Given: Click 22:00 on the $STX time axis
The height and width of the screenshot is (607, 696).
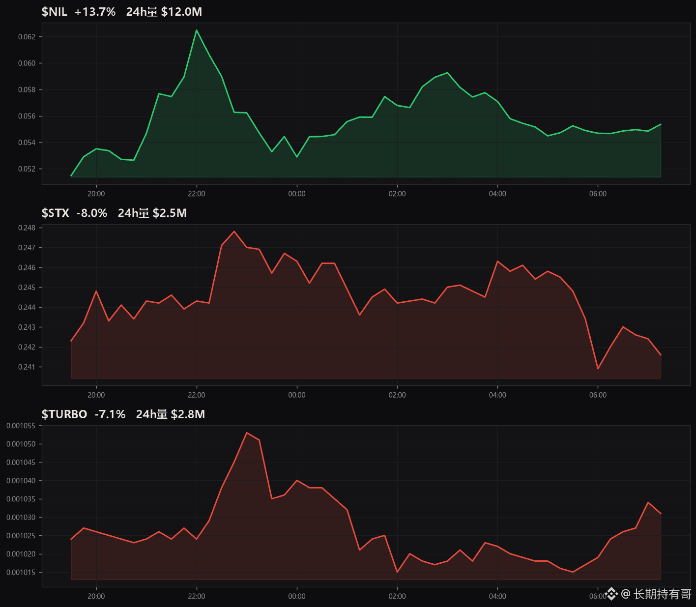Looking at the screenshot, I should point(197,395).
